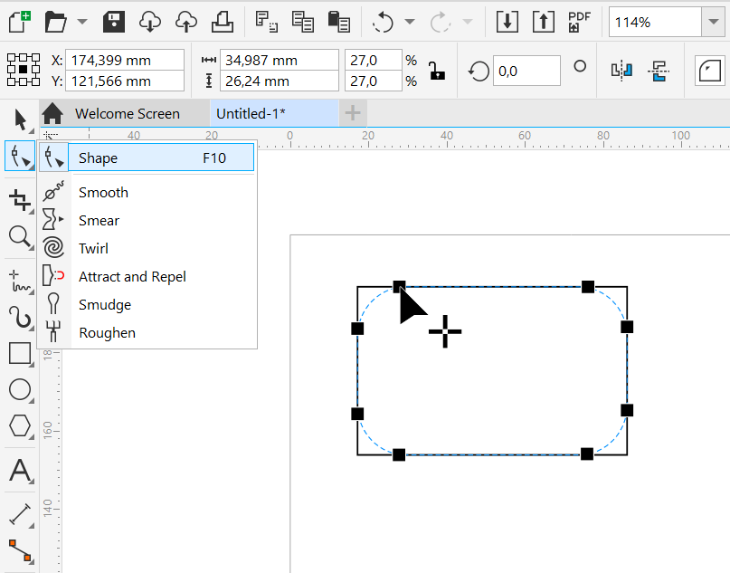This screenshot has height=573, width=730.
Task: Click the vertical scale percent field
Action: click(x=373, y=81)
